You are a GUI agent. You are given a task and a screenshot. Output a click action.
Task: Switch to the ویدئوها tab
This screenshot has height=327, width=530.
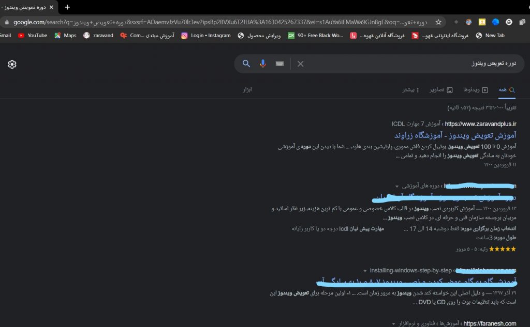[x=476, y=90]
